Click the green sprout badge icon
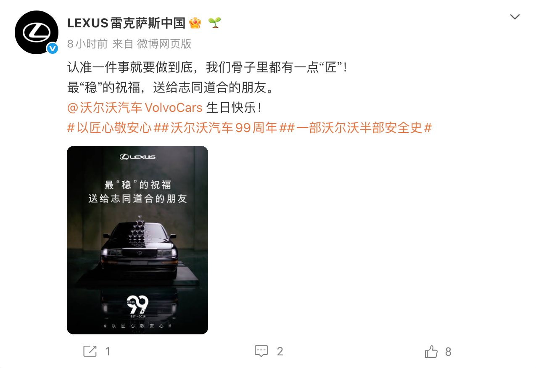The width and height of the screenshot is (536, 368). (x=214, y=23)
